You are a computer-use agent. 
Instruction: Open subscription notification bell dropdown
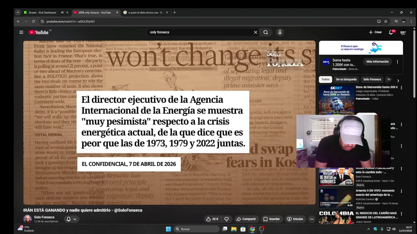click(71, 219)
